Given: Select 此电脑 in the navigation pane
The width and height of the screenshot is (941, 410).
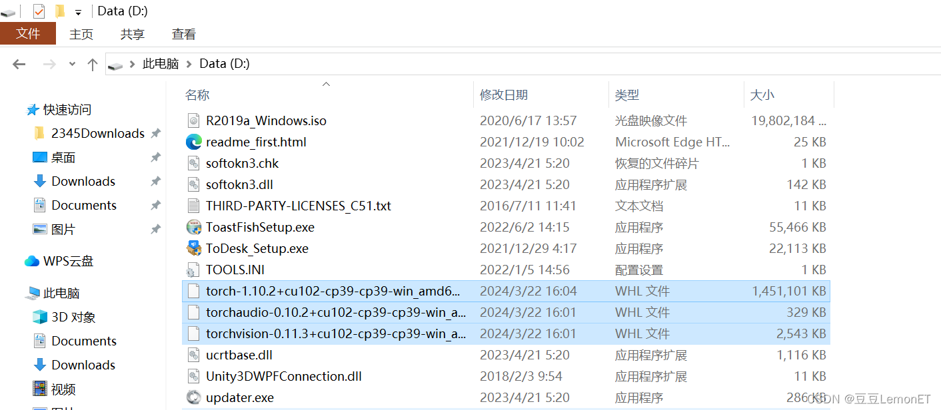Looking at the screenshot, I should [x=61, y=294].
